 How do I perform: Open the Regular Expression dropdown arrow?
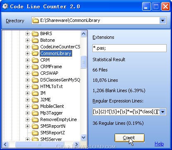(x=163, y=112)
